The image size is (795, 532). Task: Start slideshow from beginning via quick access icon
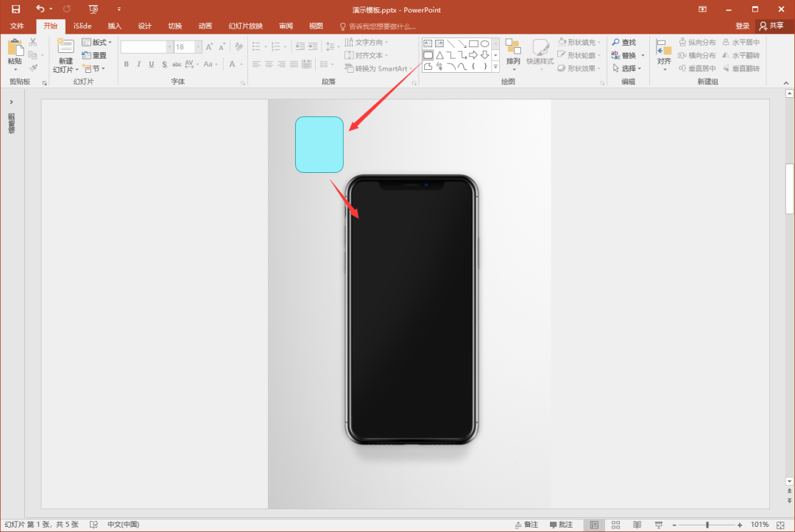pos(93,9)
